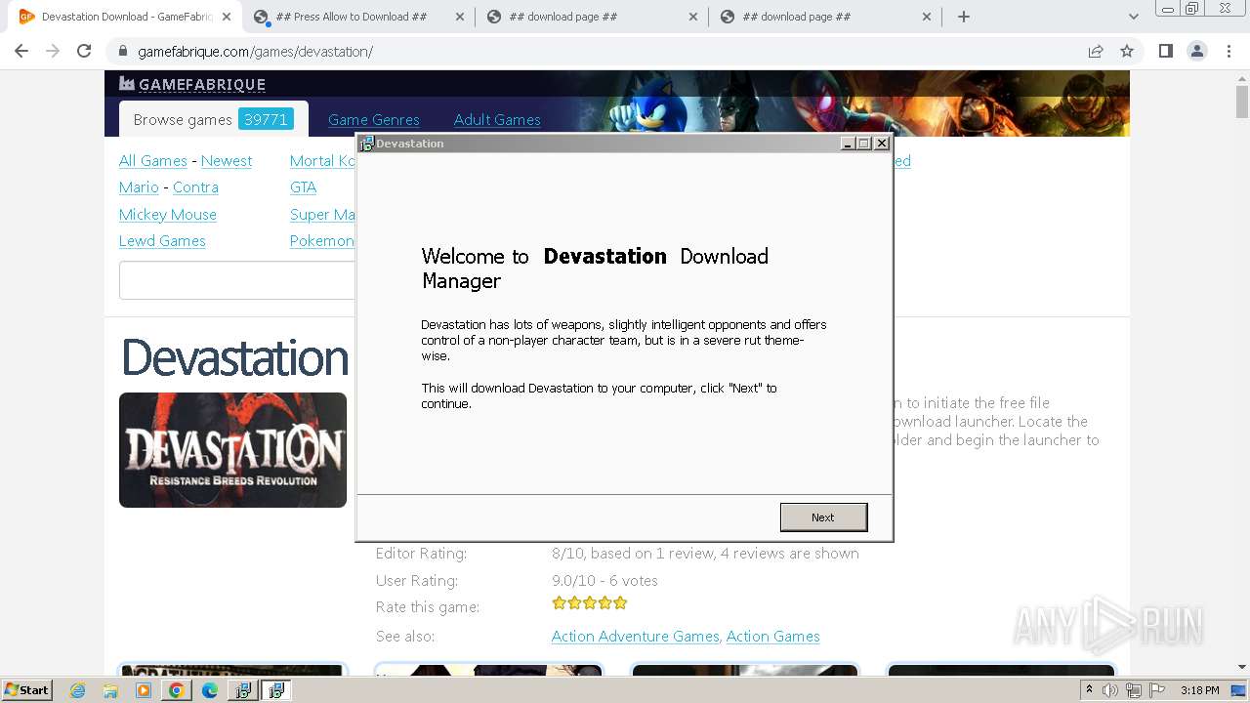
Task: Open Mickey Mouse games link
Action: (x=168, y=215)
